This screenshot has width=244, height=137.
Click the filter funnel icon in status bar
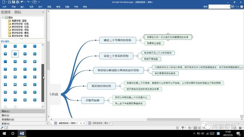pyautogui.click(x=183, y=128)
